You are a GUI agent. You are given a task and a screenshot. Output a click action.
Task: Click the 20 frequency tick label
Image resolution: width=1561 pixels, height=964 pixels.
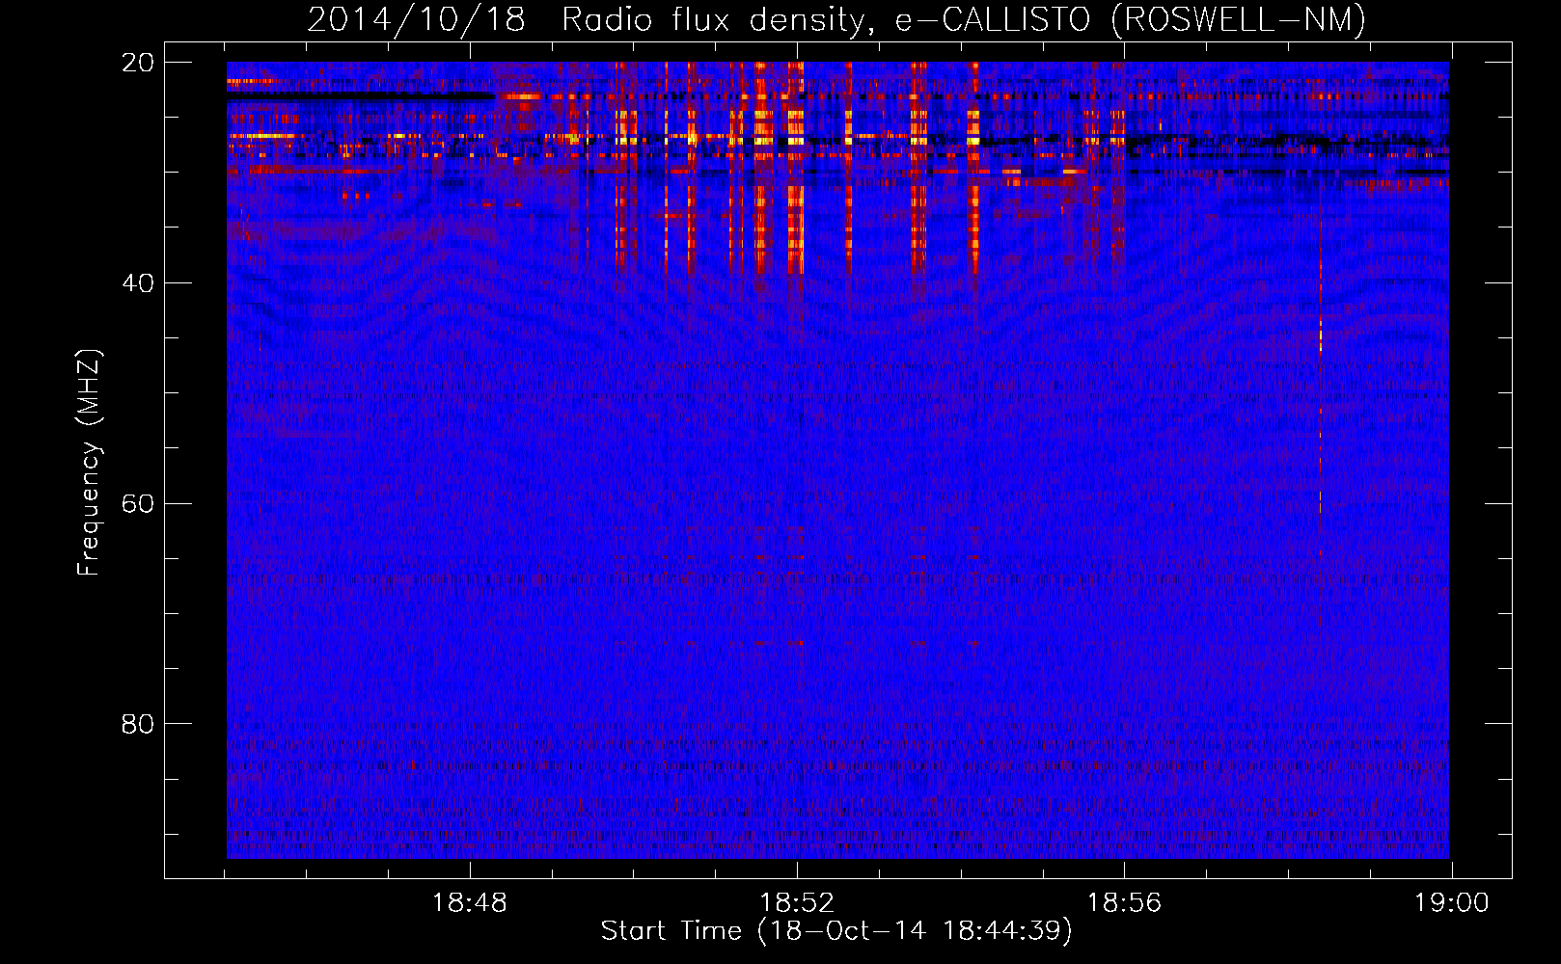click(137, 63)
